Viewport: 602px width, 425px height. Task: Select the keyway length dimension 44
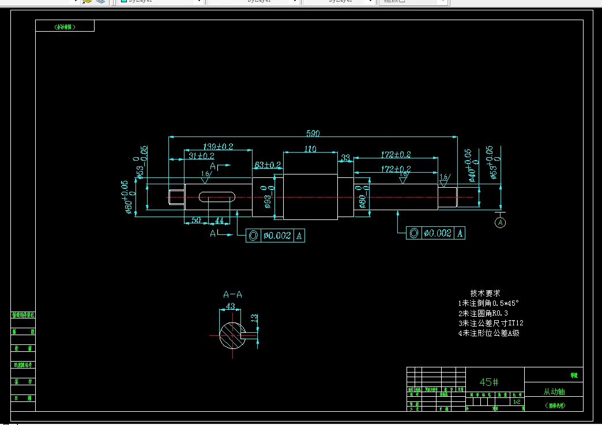219,220
